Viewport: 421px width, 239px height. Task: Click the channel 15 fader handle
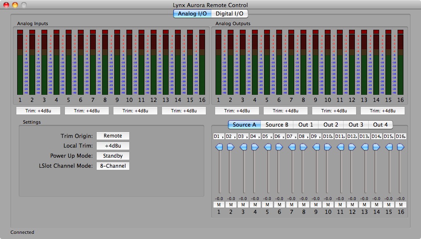coord(389,147)
